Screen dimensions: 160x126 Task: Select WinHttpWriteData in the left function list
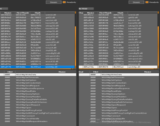point(38,75)
